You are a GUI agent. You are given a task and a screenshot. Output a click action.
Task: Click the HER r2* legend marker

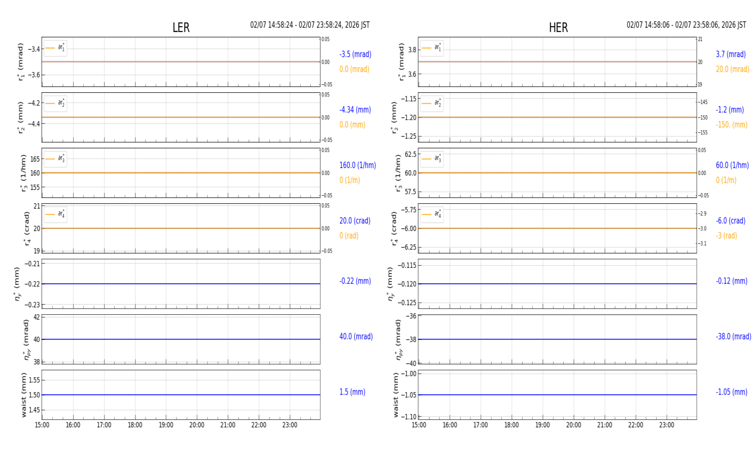[x=427, y=104]
